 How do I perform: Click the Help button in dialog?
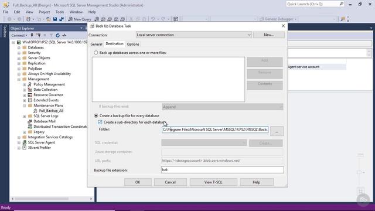(257, 182)
